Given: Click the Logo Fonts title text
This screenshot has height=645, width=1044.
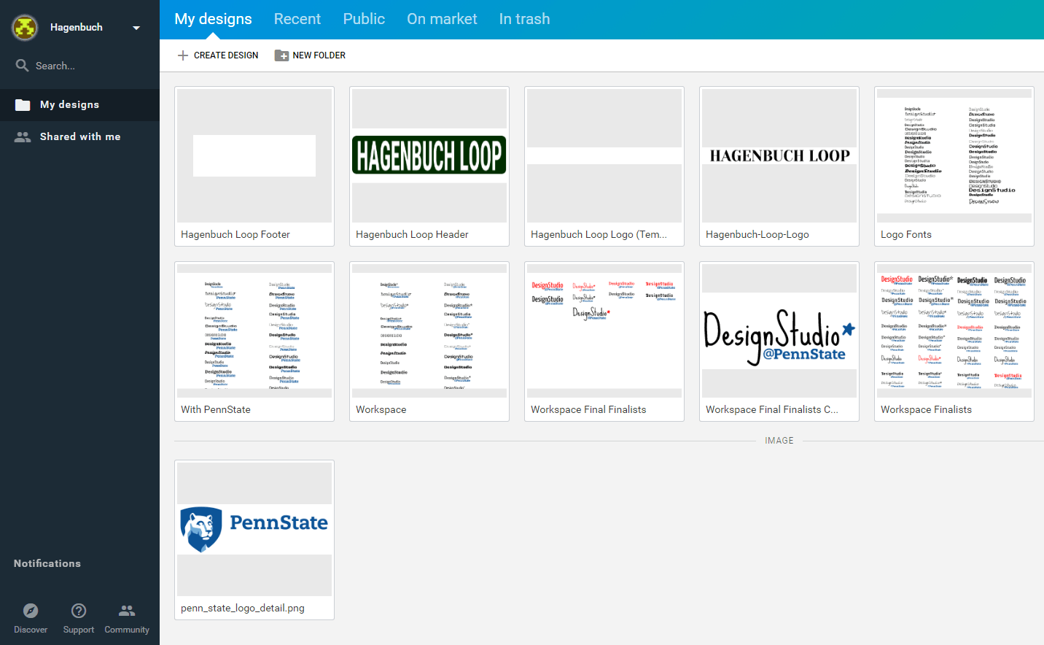Looking at the screenshot, I should [x=906, y=235].
